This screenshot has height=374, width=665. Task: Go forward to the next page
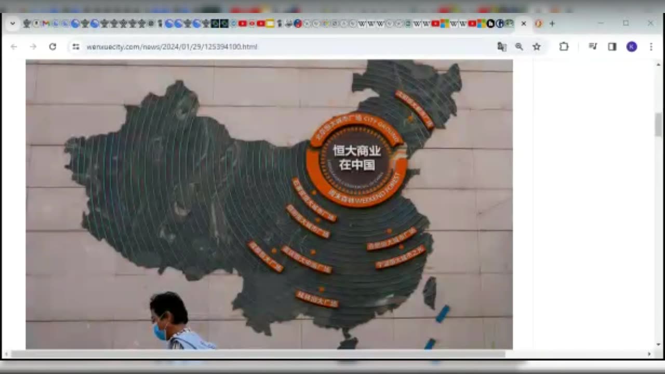pos(33,47)
